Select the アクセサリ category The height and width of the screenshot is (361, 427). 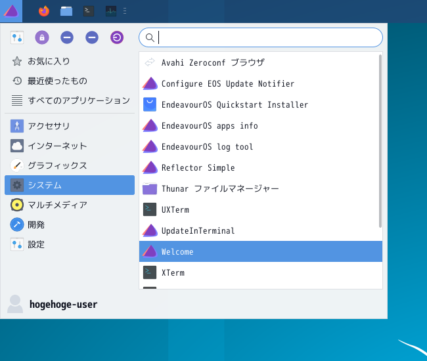[70, 126]
